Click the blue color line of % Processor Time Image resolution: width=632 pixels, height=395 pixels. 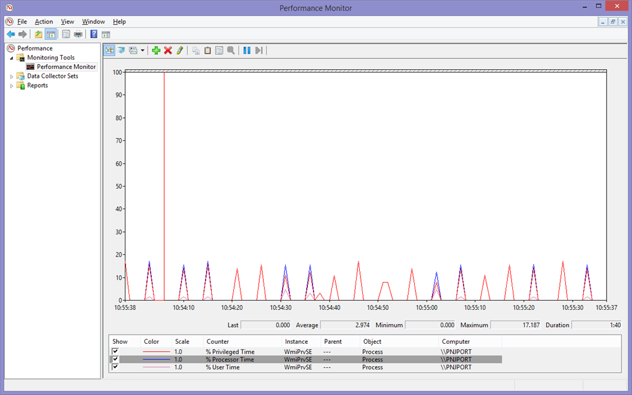(156, 360)
